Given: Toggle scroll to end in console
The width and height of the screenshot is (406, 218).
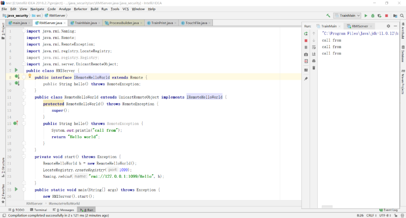Looking at the screenshot, I should pos(314,54).
